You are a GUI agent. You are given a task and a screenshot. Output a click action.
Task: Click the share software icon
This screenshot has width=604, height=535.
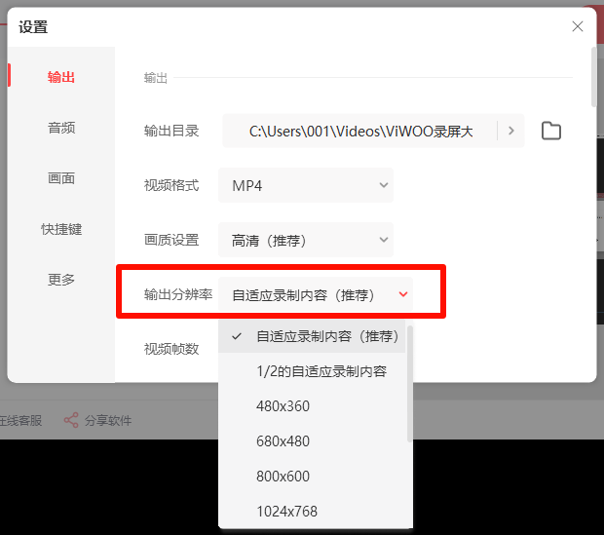click(x=71, y=420)
